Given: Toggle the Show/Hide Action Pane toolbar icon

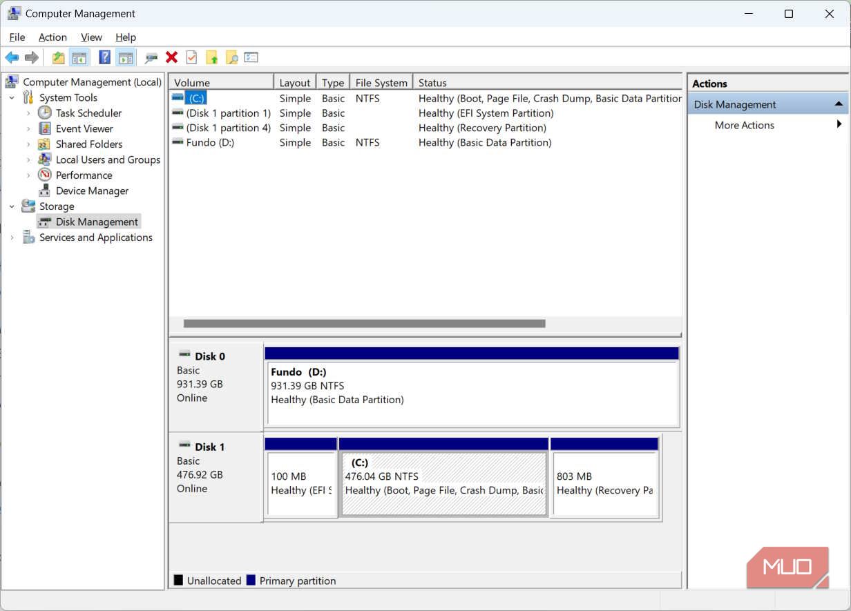Looking at the screenshot, I should tap(126, 57).
